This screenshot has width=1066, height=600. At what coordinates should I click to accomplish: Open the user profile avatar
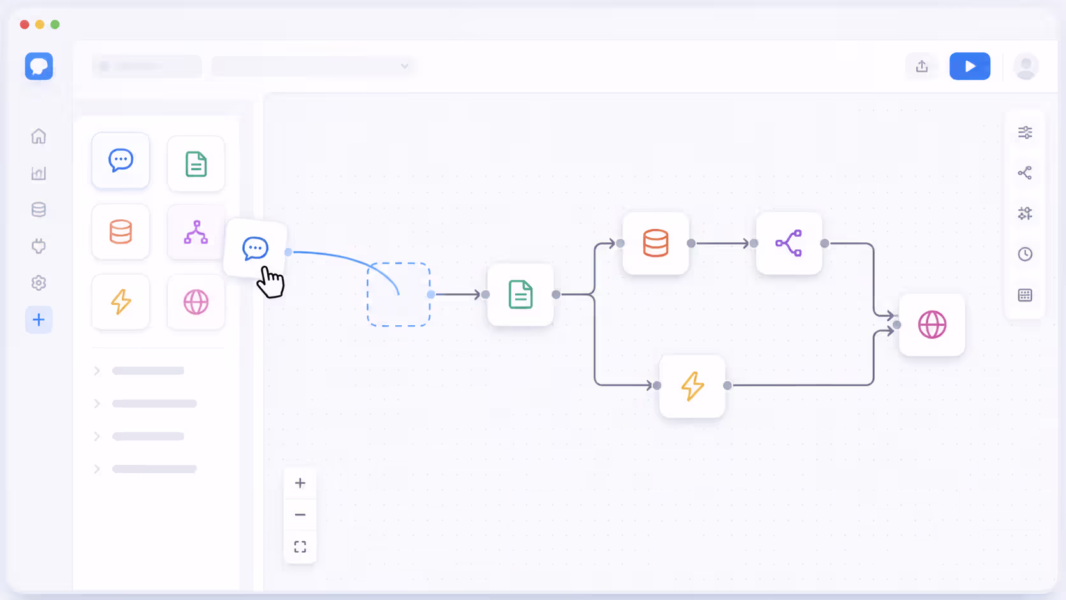(1026, 66)
